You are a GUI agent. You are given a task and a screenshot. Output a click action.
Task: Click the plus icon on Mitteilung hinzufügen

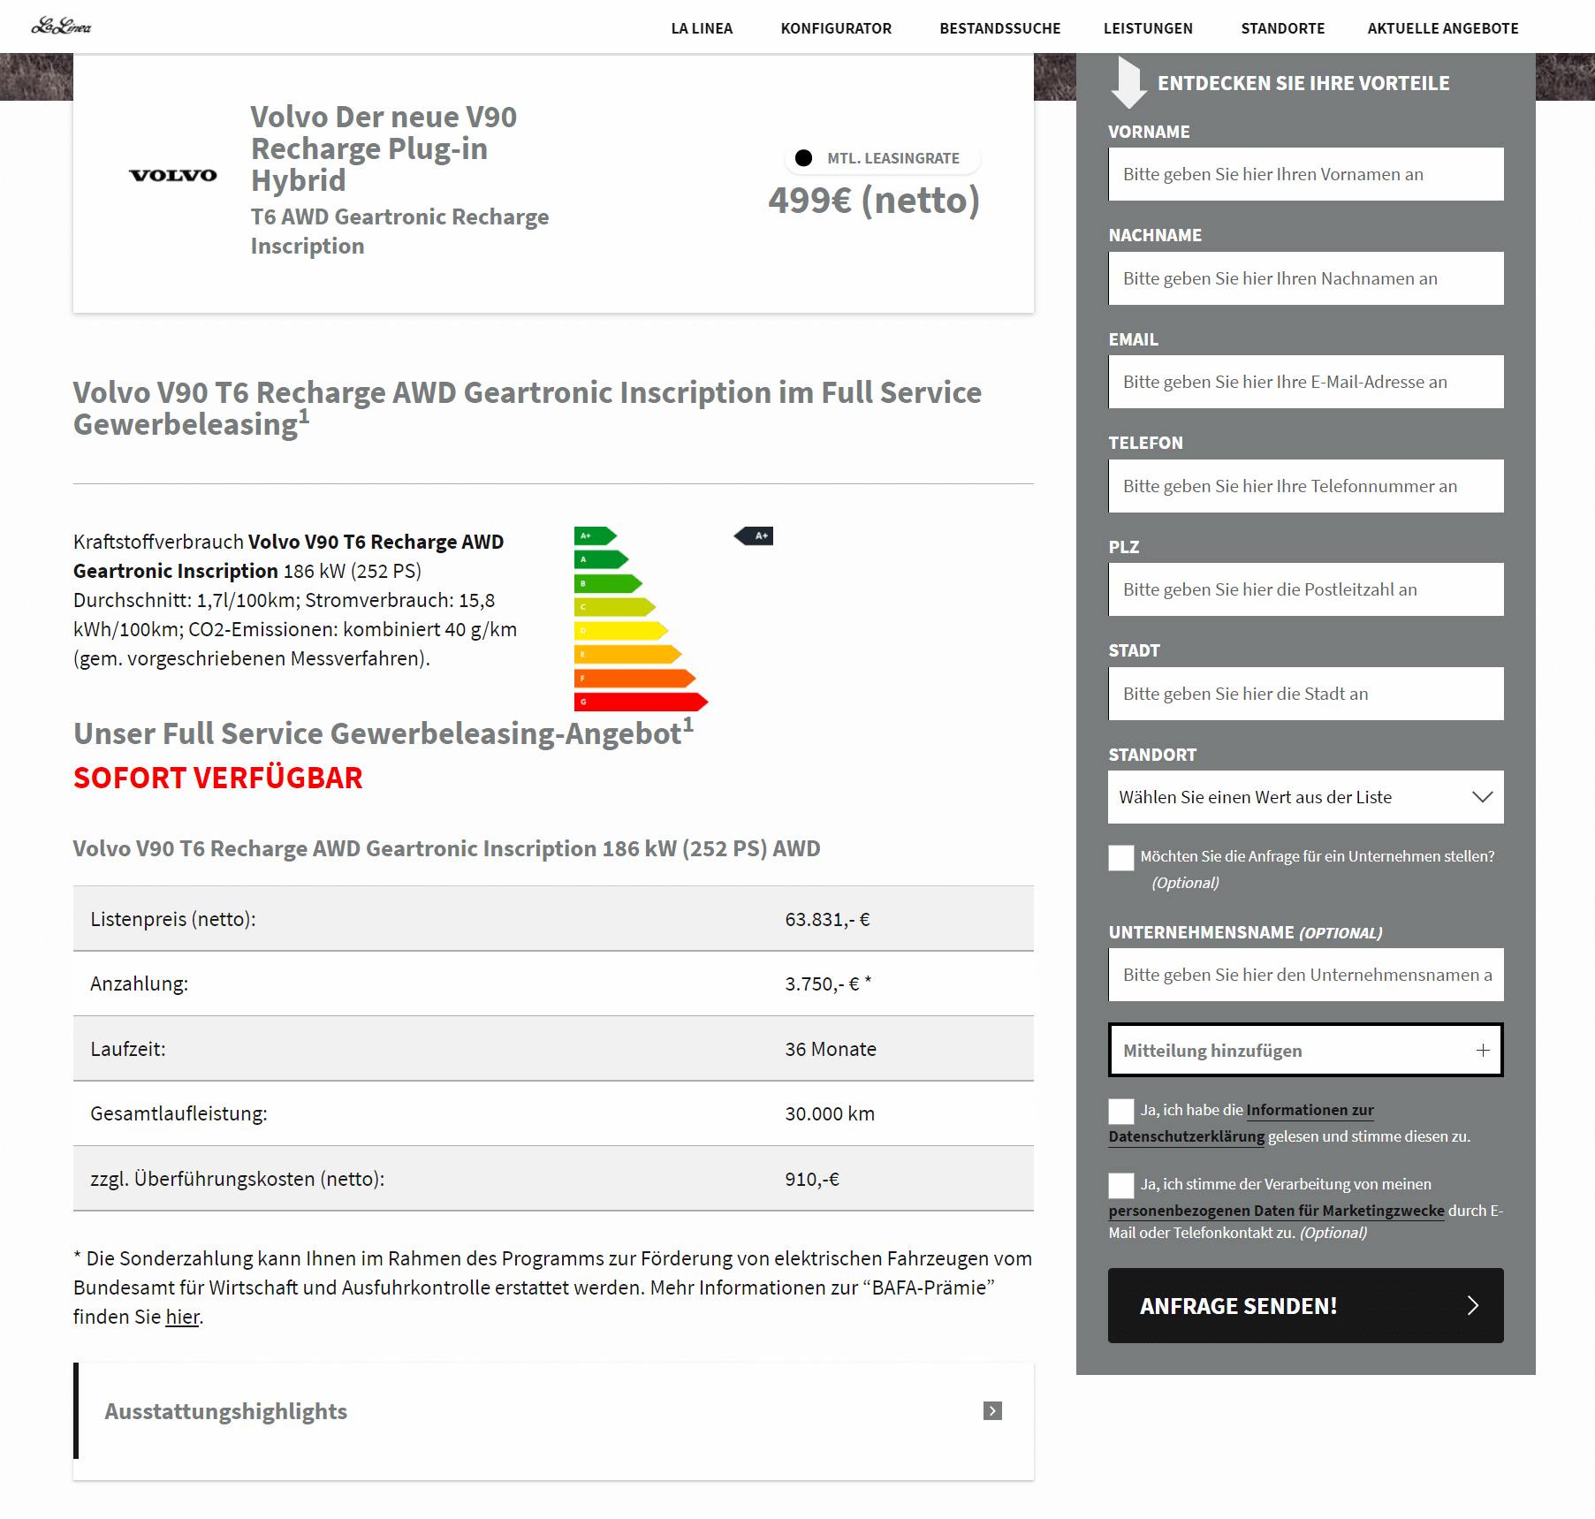pyautogui.click(x=1483, y=1050)
